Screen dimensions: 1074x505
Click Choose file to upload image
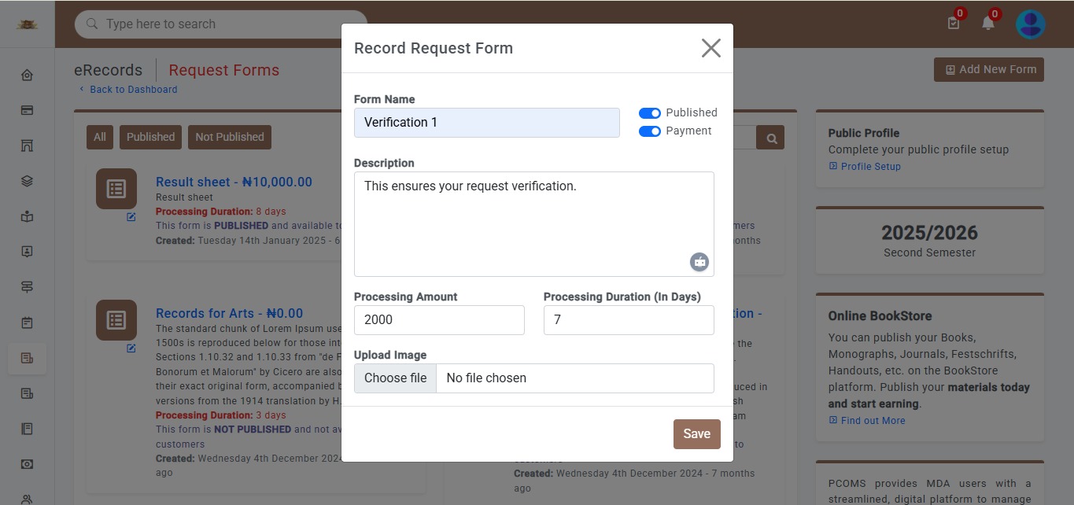(x=395, y=378)
